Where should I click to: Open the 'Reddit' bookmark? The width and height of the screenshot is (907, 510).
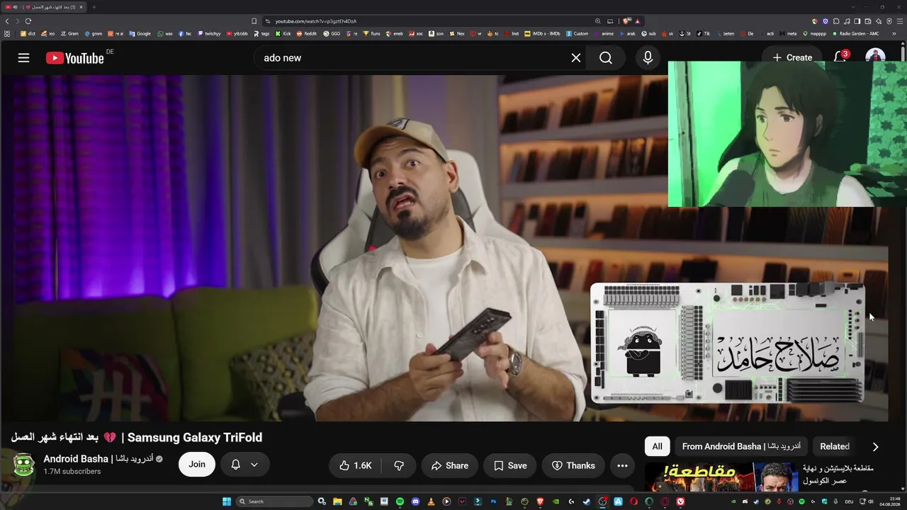307,33
